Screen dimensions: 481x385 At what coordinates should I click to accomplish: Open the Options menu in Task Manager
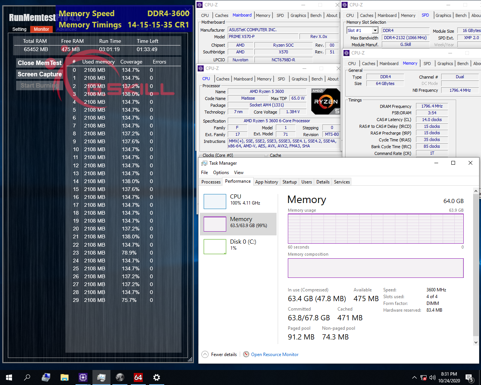[221, 172]
